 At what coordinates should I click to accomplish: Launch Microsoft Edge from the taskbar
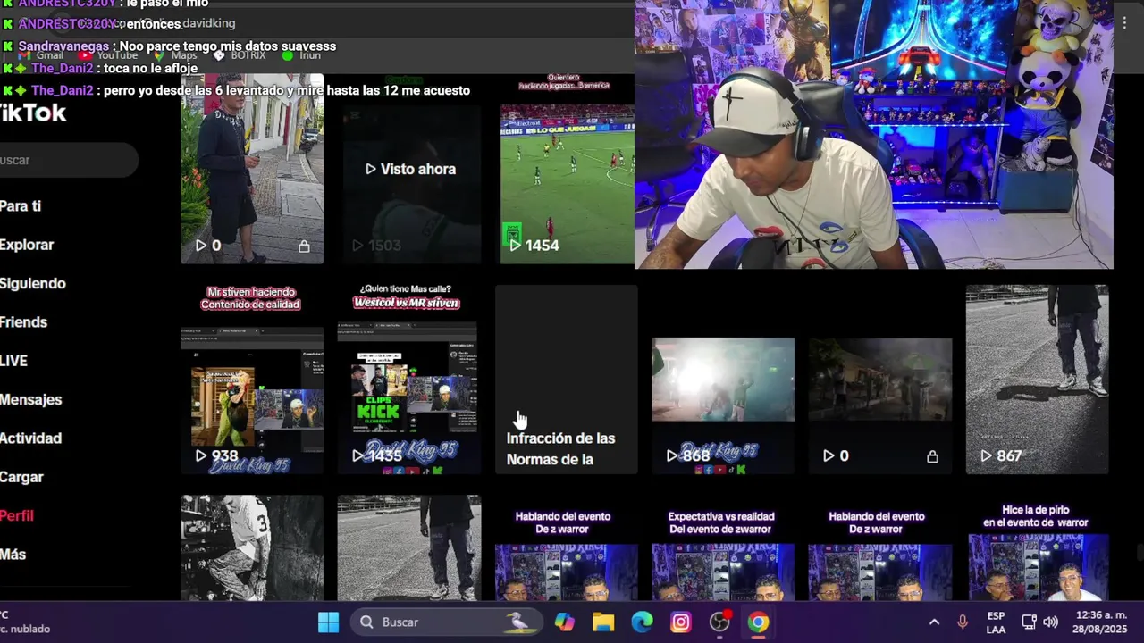pos(642,622)
